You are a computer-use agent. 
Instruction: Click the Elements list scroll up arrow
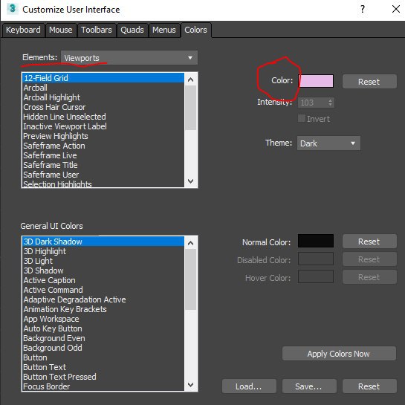[191, 80]
